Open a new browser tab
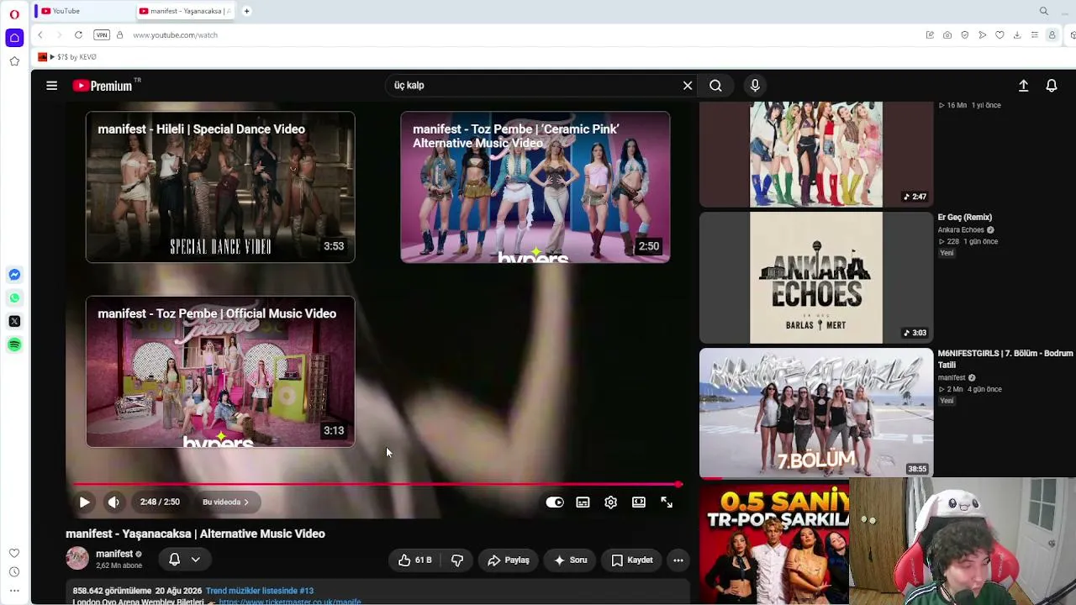Viewport: 1076px width, 605px height. [246, 11]
